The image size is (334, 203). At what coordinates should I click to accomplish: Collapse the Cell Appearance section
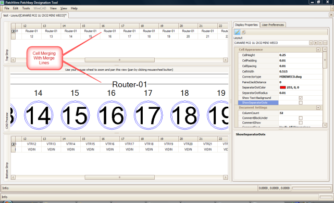click(318, 49)
